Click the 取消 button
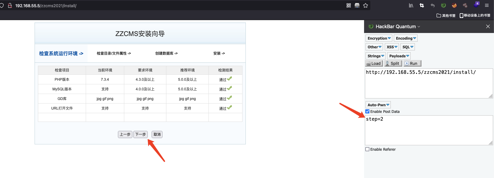 [157, 134]
